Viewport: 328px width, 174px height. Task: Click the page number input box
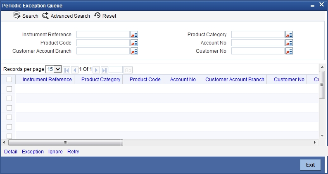(x=116, y=70)
